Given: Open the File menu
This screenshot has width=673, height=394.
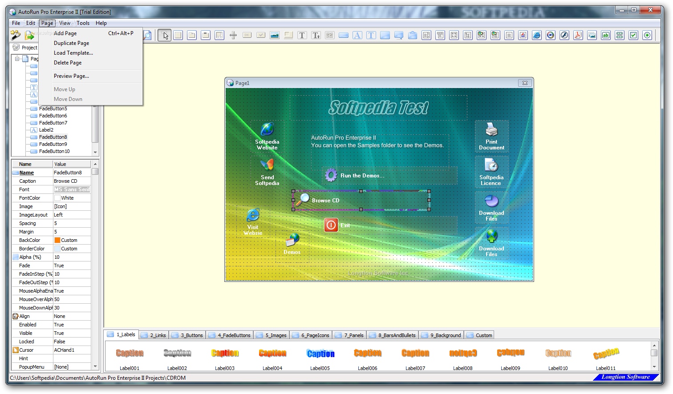Looking at the screenshot, I should (x=16, y=23).
